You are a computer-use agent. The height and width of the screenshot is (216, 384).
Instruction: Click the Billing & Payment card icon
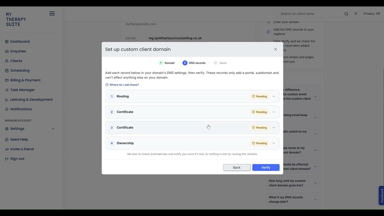[x=7, y=80]
